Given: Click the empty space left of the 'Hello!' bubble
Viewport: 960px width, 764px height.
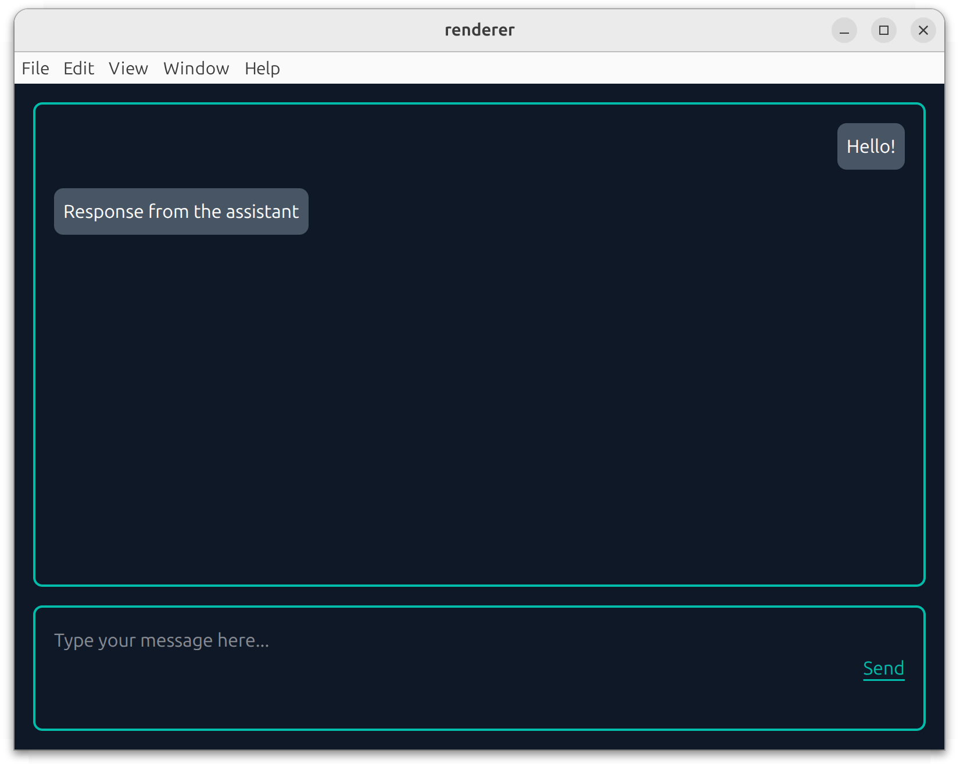Looking at the screenshot, I should (523, 146).
